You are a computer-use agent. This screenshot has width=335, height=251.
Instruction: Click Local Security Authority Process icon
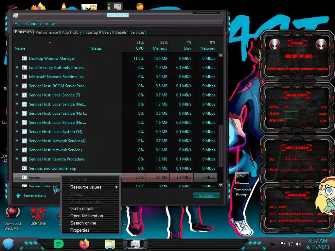tap(25, 67)
